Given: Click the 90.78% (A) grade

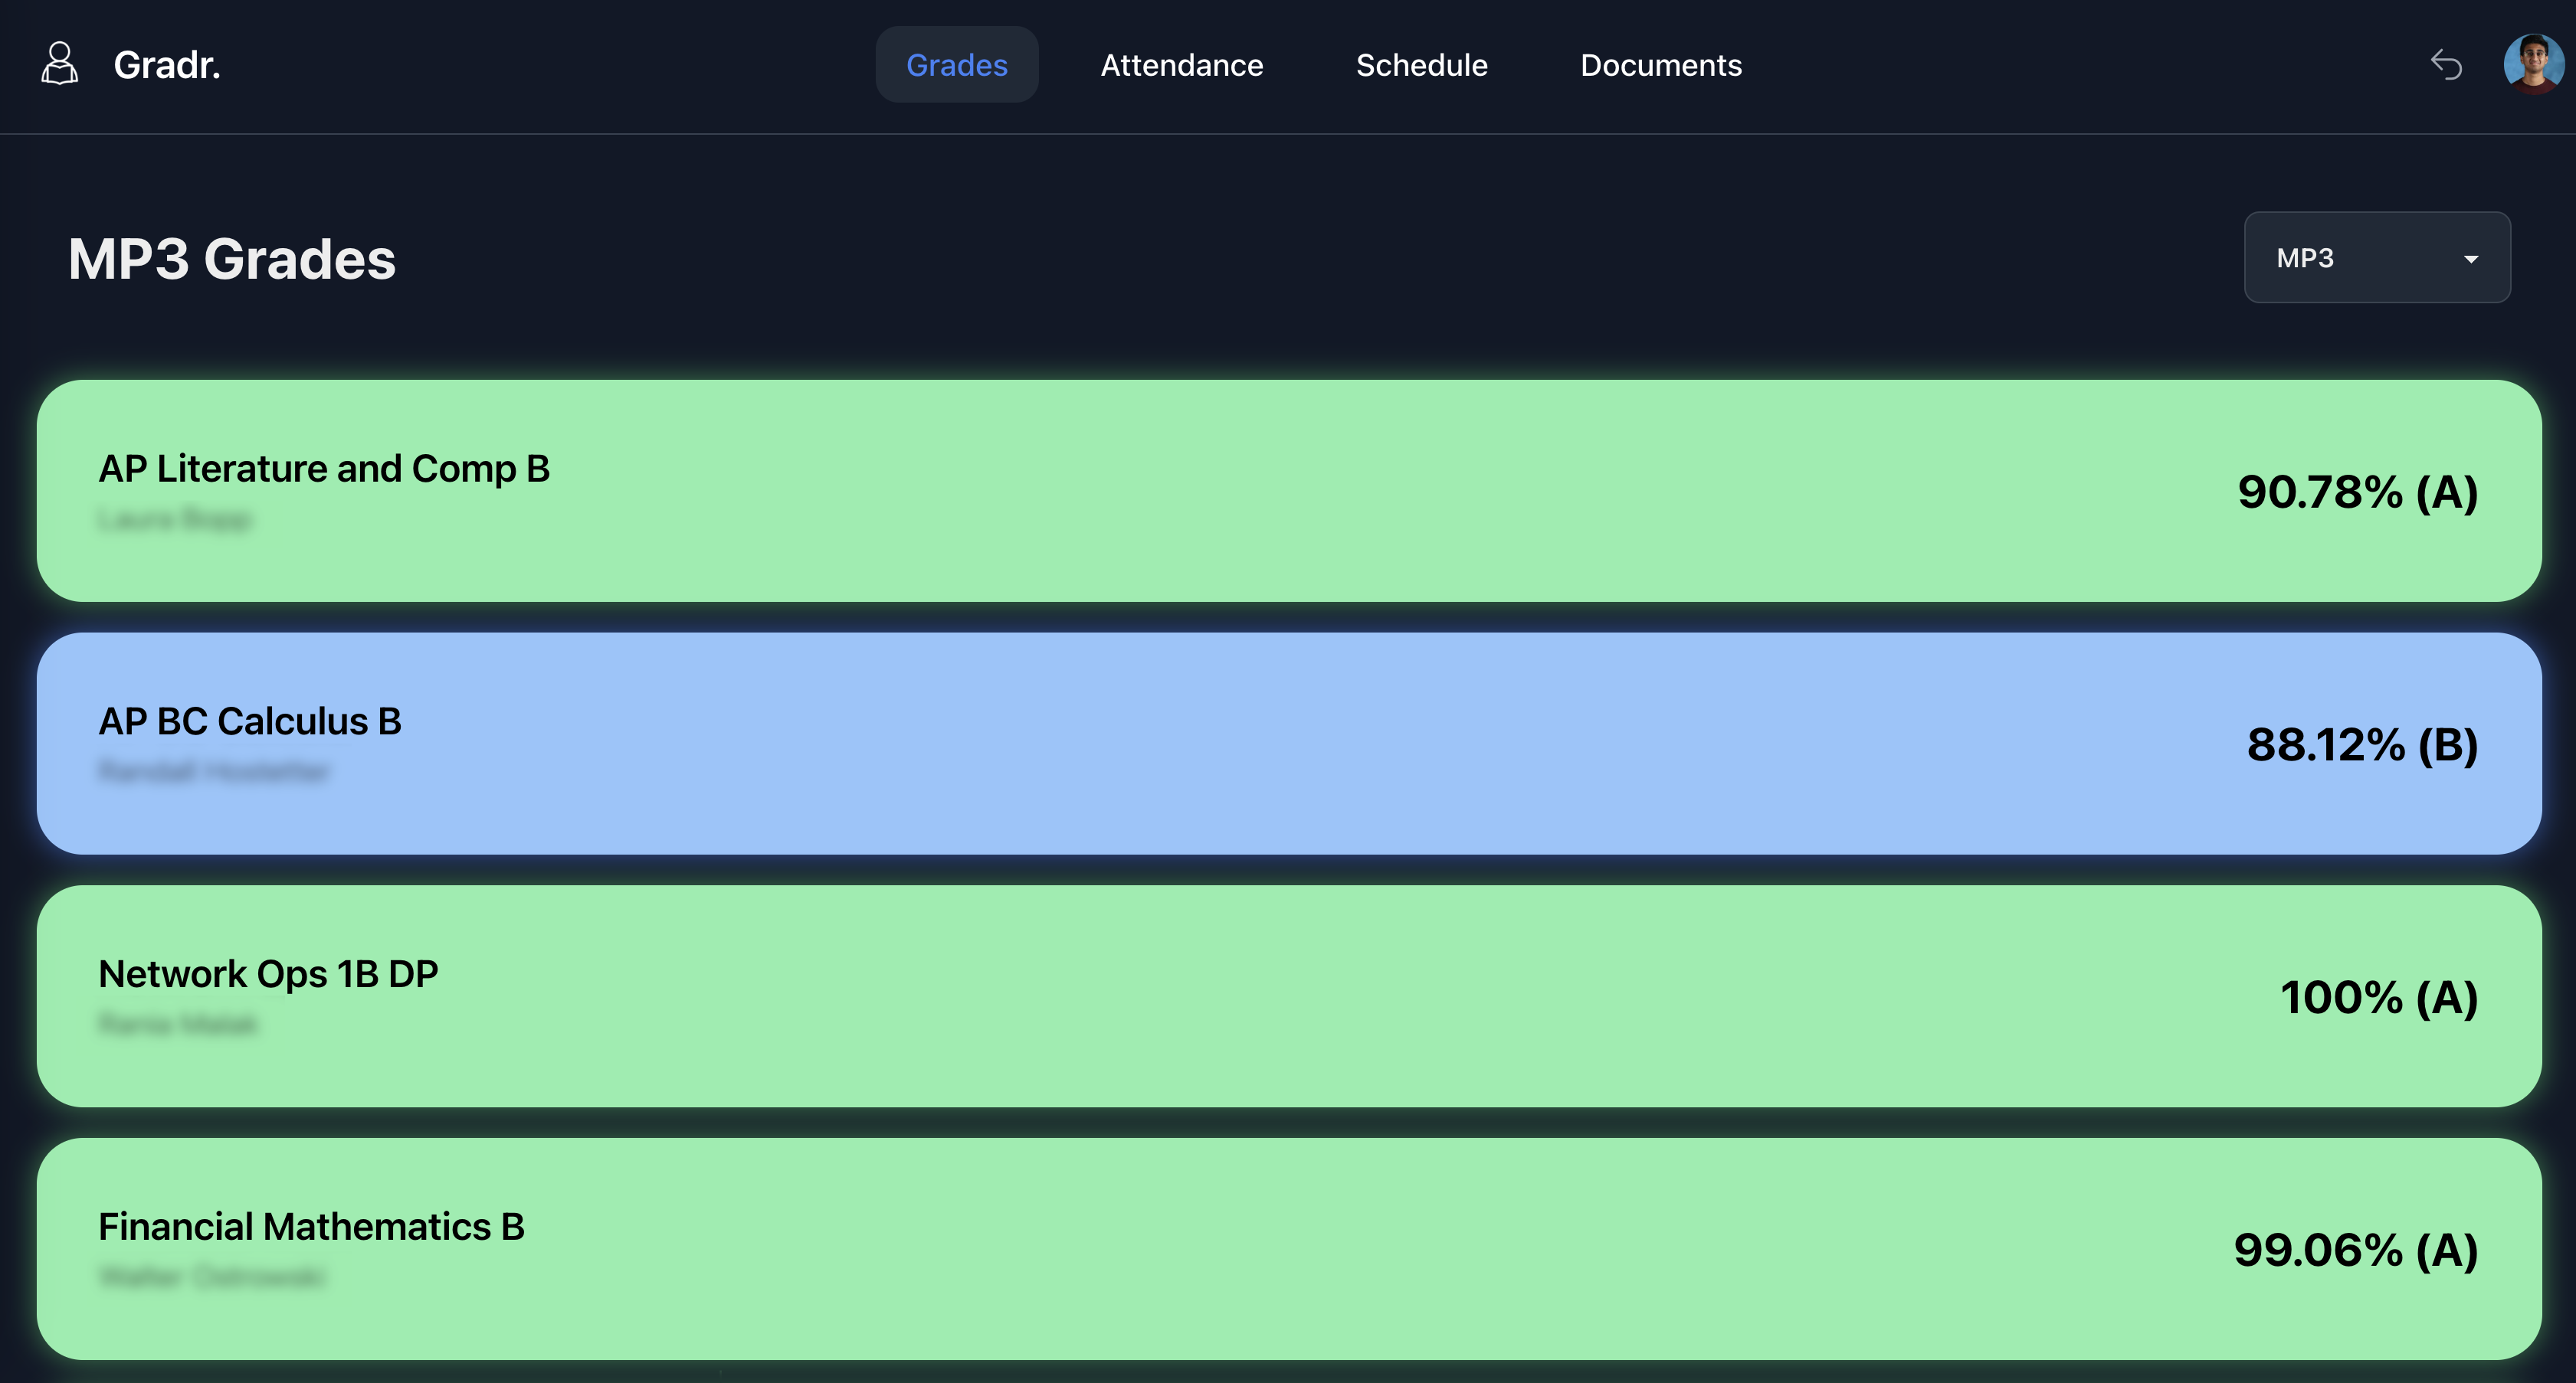Looking at the screenshot, I should pos(2357,492).
